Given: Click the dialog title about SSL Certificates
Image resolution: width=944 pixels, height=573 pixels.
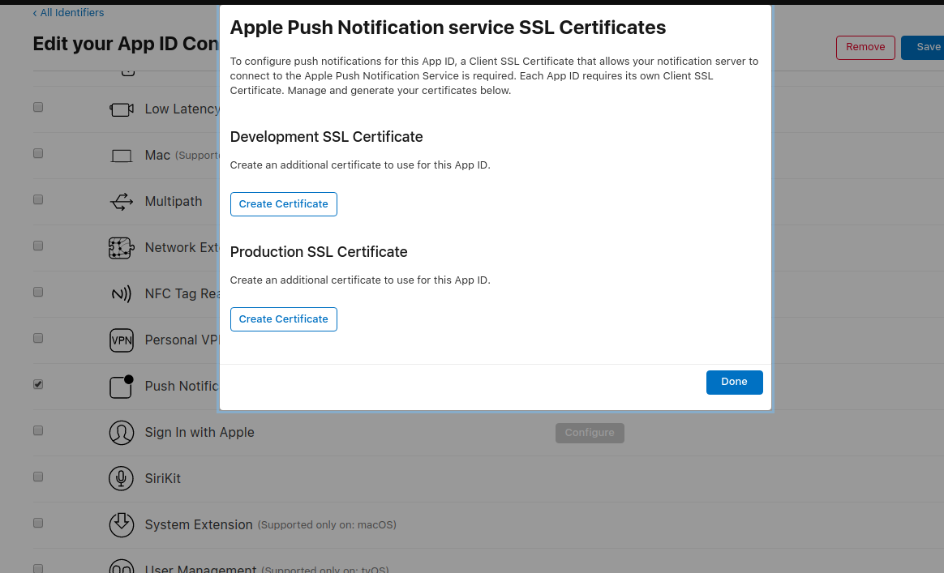Looking at the screenshot, I should pos(448,28).
